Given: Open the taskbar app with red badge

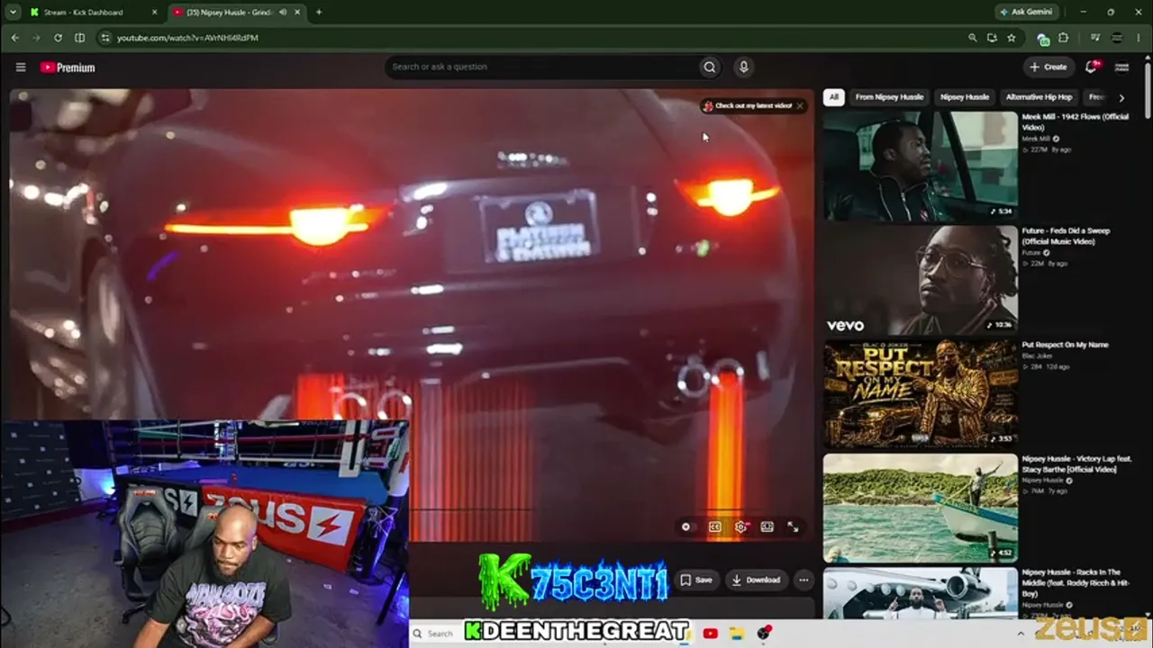Looking at the screenshot, I should pos(765,634).
